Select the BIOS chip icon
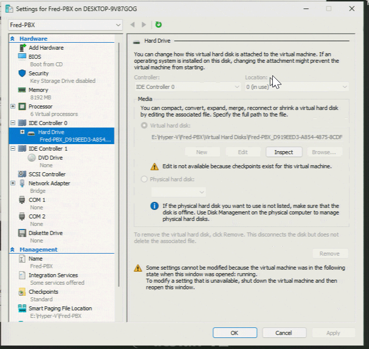 22,57
